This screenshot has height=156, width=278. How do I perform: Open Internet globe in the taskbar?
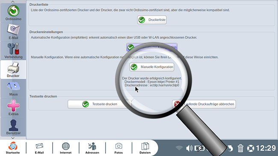pyautogui.click(x=65, y=148)
